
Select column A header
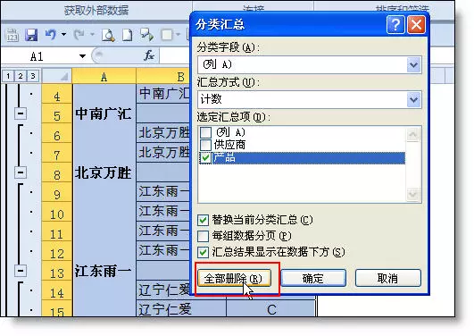(104, 76)
